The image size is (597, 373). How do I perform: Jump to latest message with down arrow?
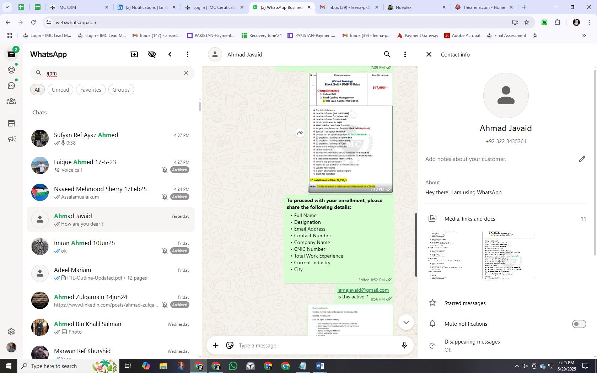click(406, 322)
